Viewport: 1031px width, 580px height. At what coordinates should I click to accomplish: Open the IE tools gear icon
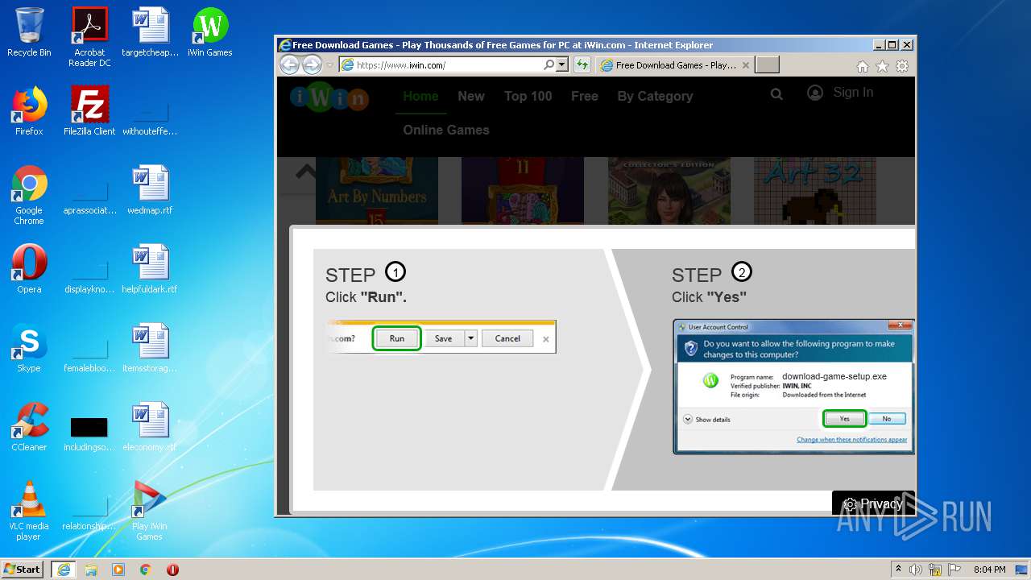[x=902, y=67]
